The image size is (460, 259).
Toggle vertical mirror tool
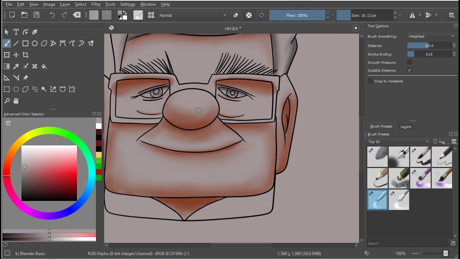coord(428,15)
